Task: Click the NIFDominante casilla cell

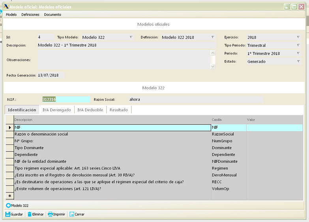Action: [228, 161]
